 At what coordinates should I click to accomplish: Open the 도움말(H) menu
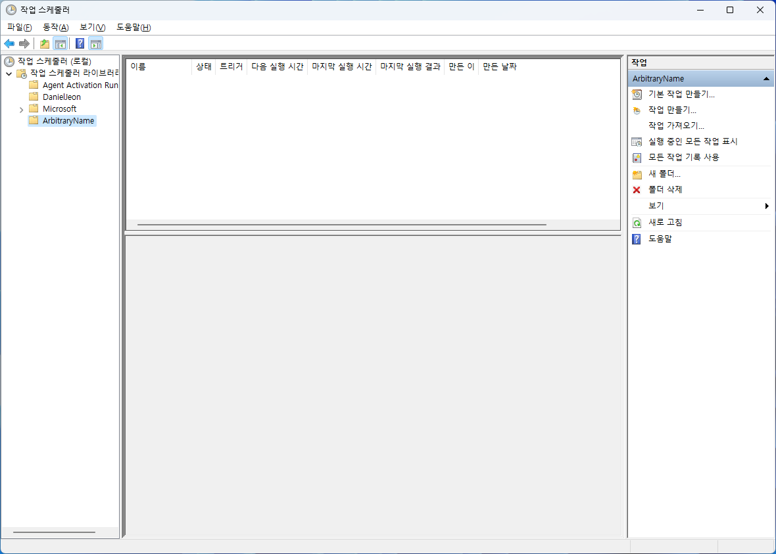[x=133, y=27]
